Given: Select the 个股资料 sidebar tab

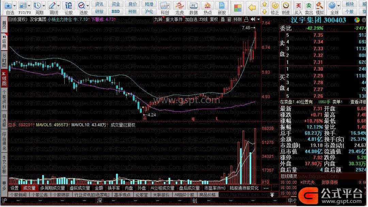Looking at the screenshot, I should tap(4, 99).
